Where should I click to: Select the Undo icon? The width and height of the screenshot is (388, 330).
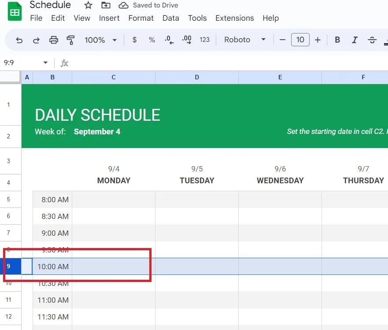pyautogui.click(x=18, y=40)
